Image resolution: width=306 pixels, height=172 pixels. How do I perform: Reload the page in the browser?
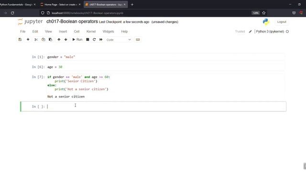tap(12, 13)
